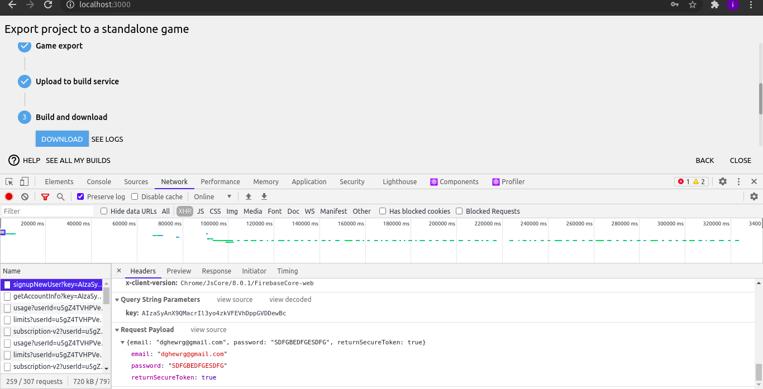The height and width of the screenshot is (389, 763).
Task: Toggle the network request filter bar
Action: [45, 196]
